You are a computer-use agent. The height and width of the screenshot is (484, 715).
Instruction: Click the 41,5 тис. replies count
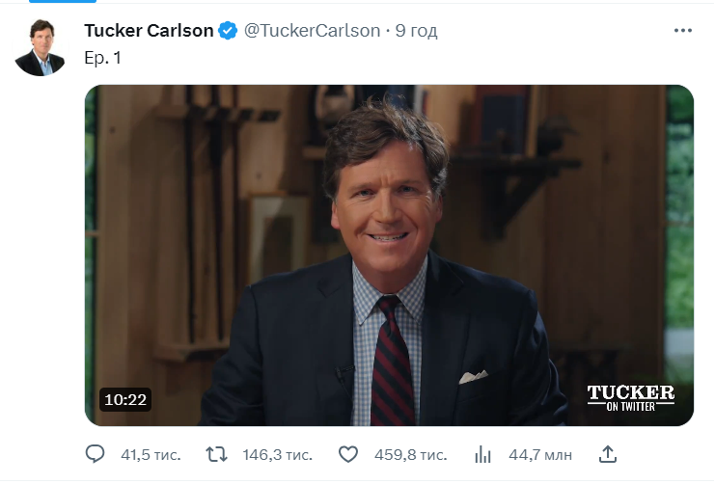pyautogui.click(x=151, y=455)
